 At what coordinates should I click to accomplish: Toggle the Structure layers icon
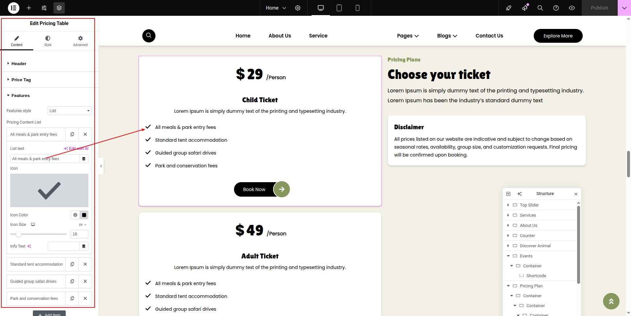click(x=59, y=8)
